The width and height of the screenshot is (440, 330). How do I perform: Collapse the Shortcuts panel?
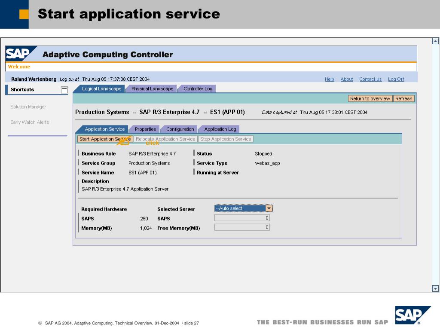point(64,89)
